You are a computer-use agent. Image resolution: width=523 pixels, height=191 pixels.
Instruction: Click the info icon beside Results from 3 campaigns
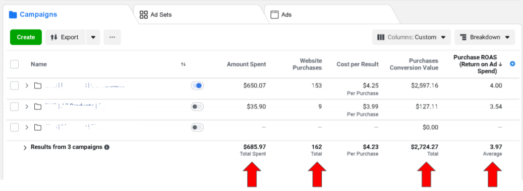[107, 147]
